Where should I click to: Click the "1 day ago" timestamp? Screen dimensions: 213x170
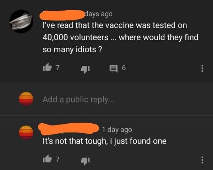(x=117, y=130)
